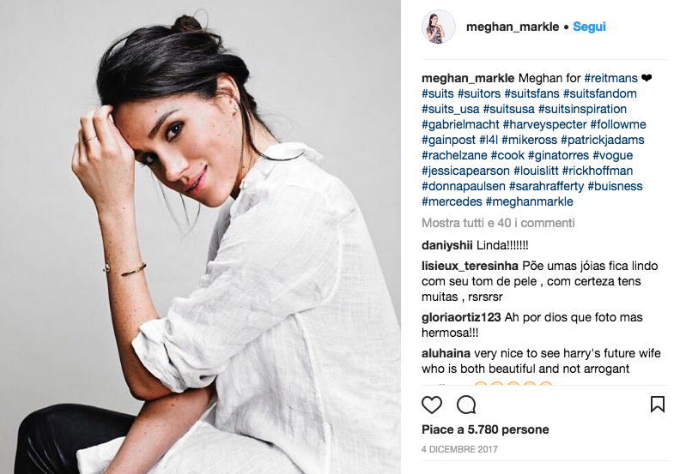Open the #reitmans hashtag
The image size is (680, 474).
point(610,78)
